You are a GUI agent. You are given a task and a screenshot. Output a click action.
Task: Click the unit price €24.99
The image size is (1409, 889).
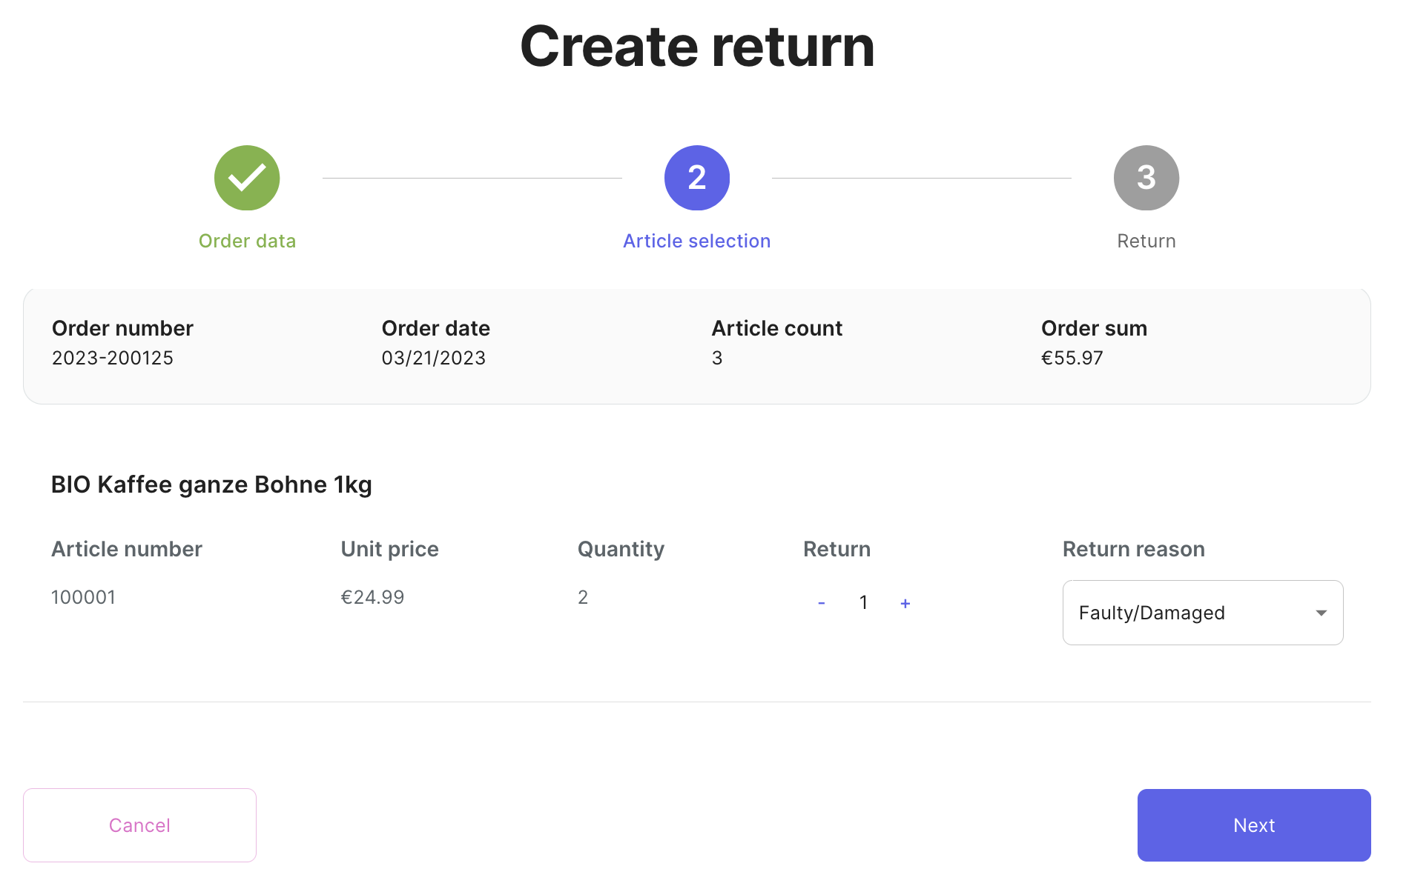tap(372, 598)
